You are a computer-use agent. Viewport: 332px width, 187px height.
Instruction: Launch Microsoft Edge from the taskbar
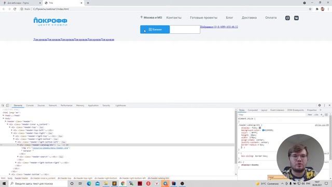tap(89, 183)
